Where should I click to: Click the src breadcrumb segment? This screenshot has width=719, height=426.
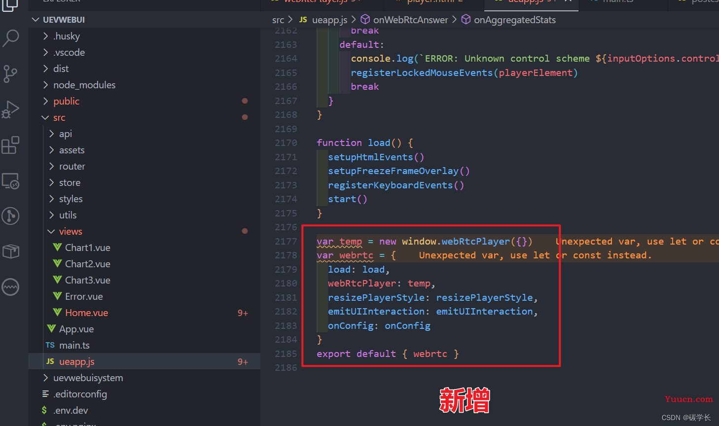pos(278,20)
